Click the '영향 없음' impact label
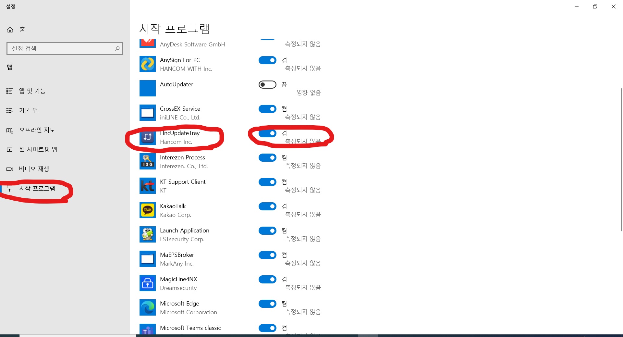The image size is (623, 337). (x=309, y=93)
